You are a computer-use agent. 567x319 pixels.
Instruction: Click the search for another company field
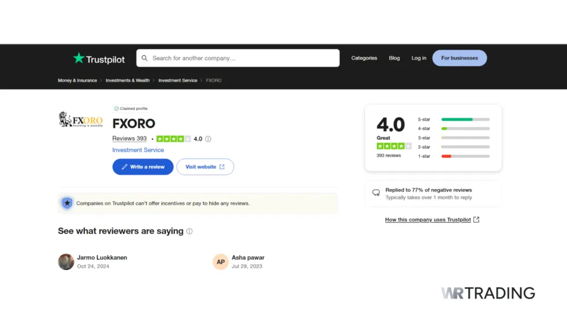coord(242,58)
